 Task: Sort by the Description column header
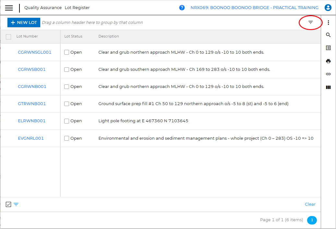(109, 36)
